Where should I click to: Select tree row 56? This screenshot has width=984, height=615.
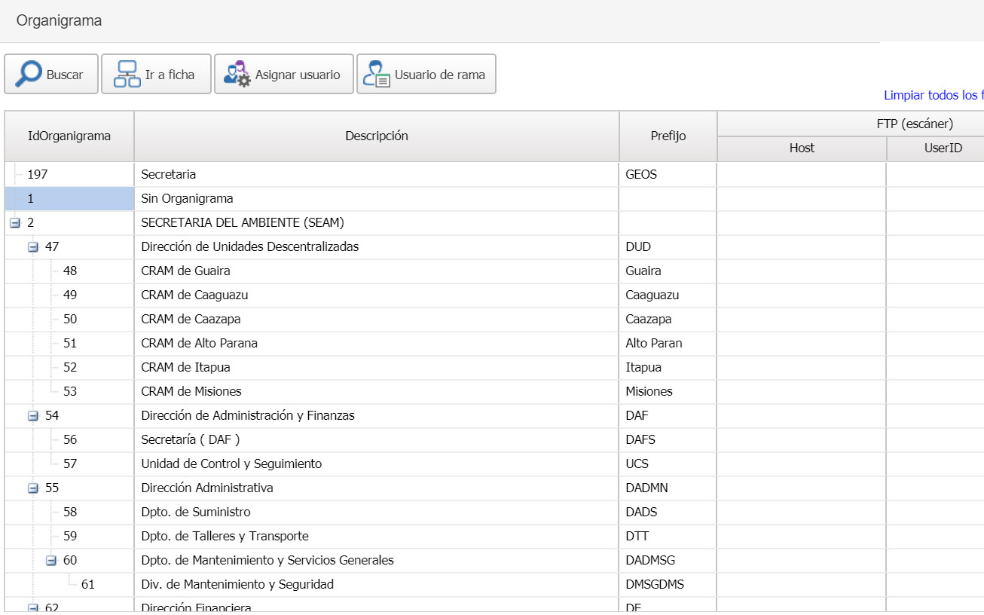(69, 440)
